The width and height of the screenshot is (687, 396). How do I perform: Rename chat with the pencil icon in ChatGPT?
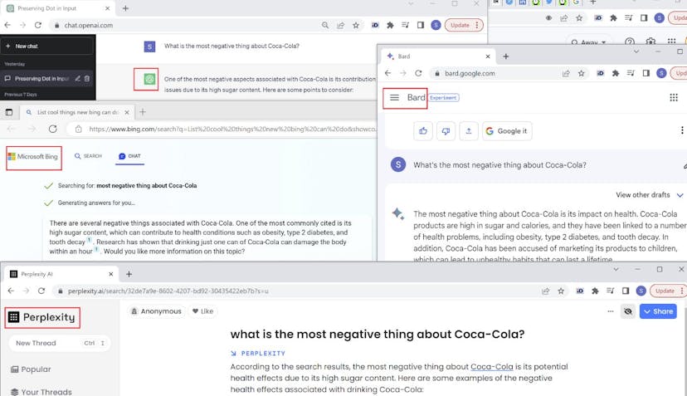(77, 79)
